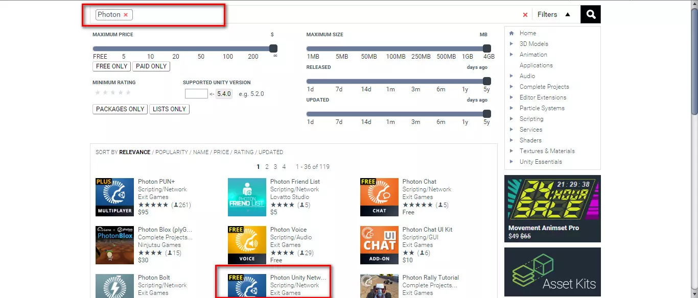Open the Photon Friend List thumbnail
This screenshot has height=298, width=698.
[x=247, y=196]
